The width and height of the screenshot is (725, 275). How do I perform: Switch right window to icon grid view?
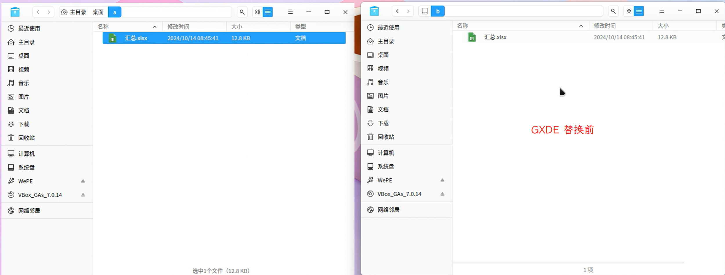pyautogui.click(x=629, y=11)
